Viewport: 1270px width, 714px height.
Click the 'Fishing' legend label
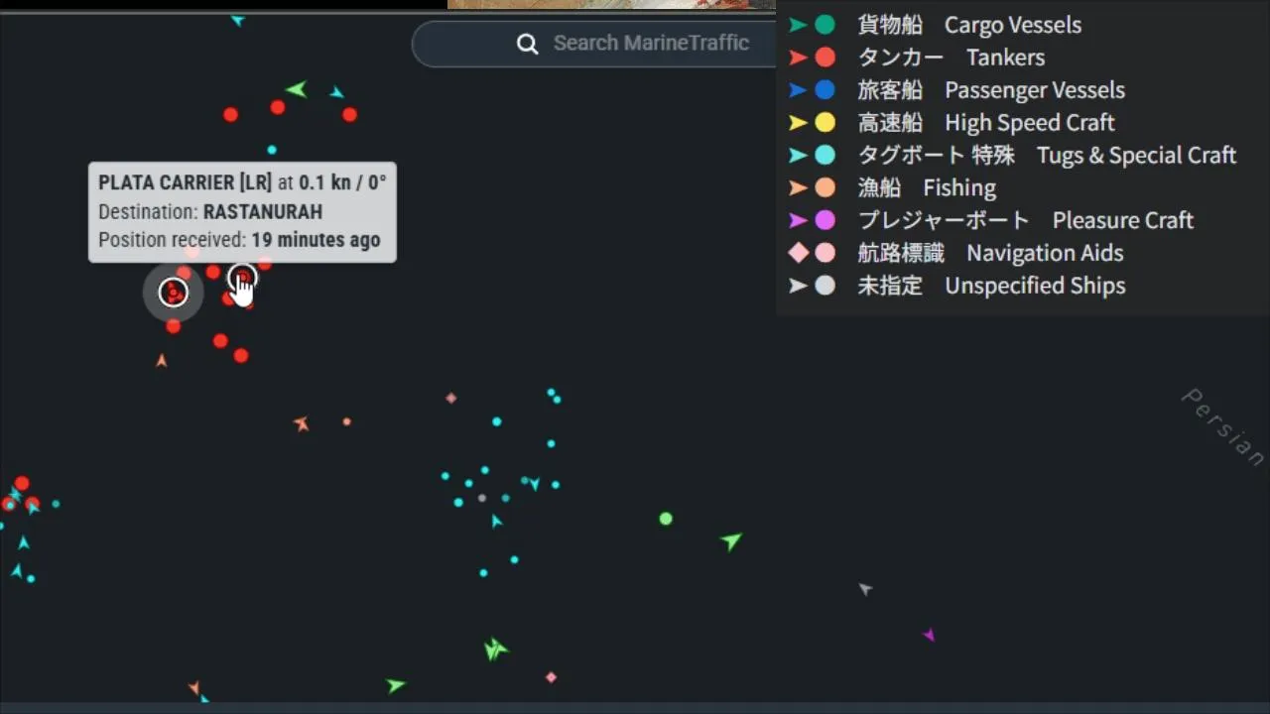pos(959,188)
